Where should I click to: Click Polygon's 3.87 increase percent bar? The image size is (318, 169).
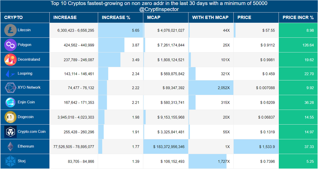(111, 45)
